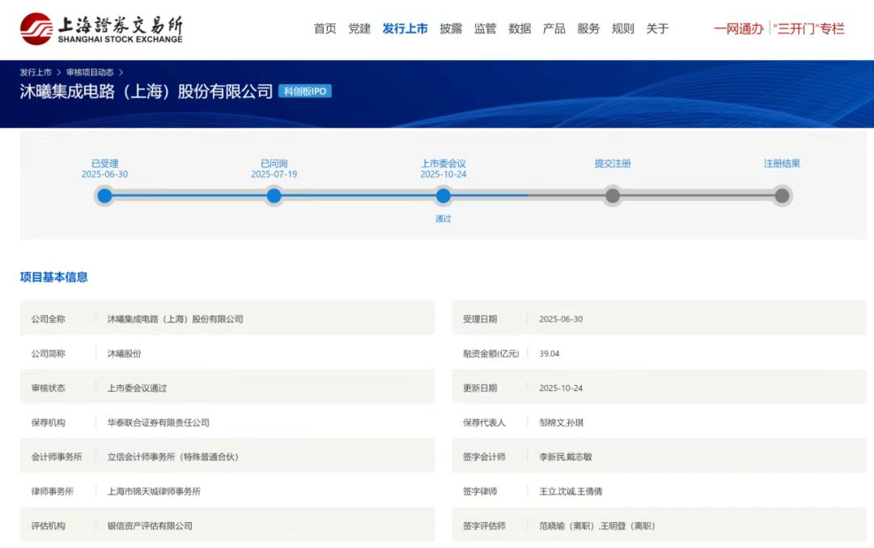Select the 已问询 timeline node

[x=274, y=195]
